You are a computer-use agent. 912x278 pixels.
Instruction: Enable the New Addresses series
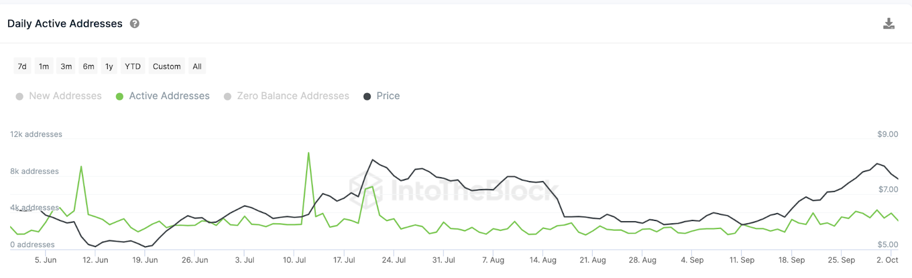[x=65, y=96]
